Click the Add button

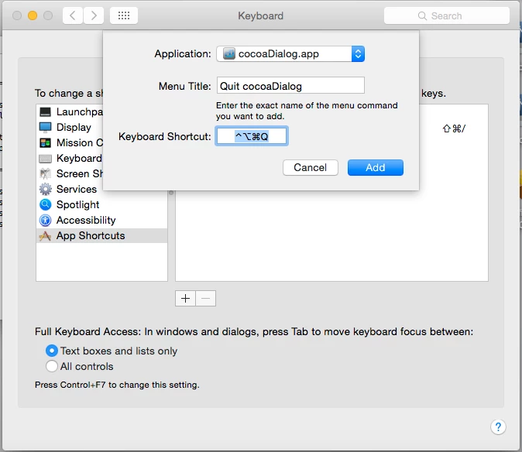pyautogui.click(x=375, y=167)
